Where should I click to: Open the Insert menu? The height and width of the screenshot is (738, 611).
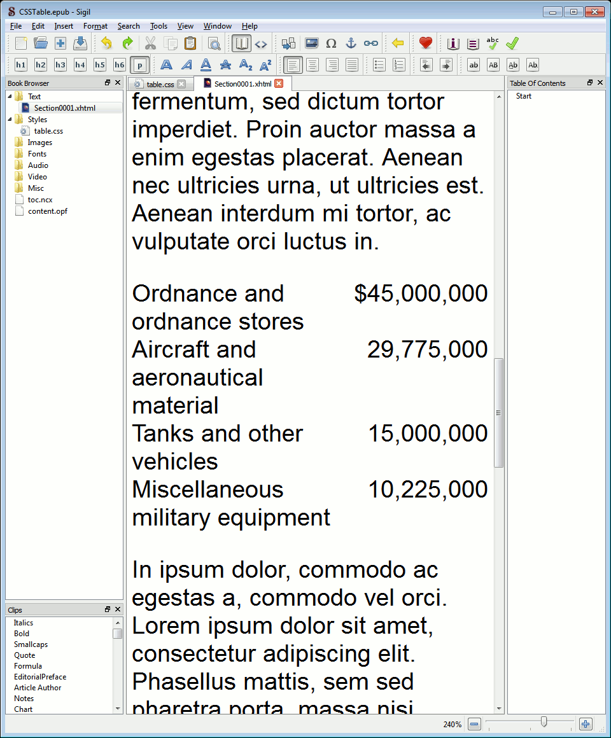pyautogui.click(x=64, y=26)
